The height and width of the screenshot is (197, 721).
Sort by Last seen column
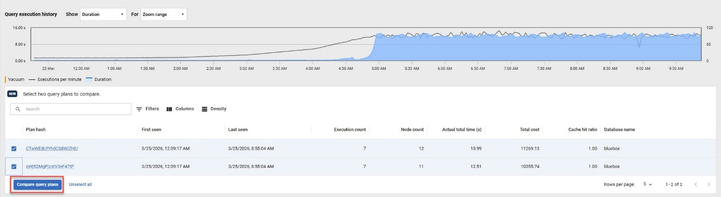tap(238, 130)
